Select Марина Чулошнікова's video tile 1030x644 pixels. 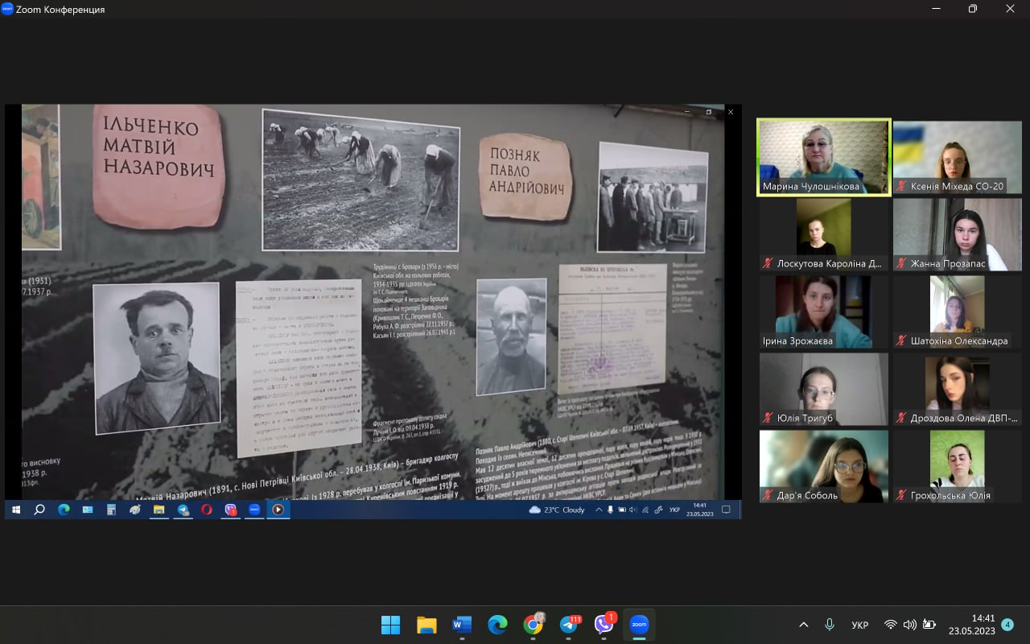point(824,157)
